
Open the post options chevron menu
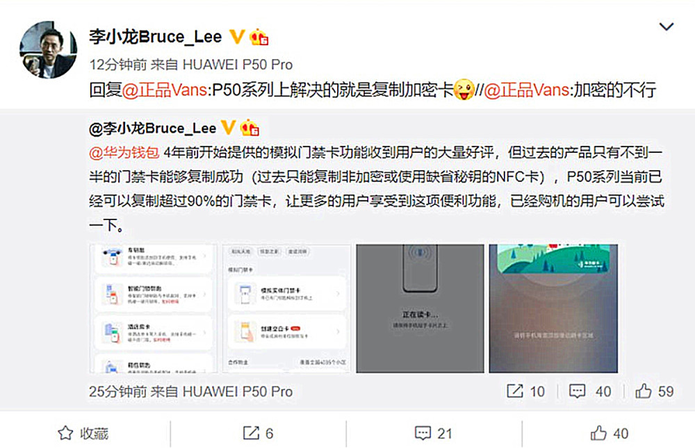(667, 27)
